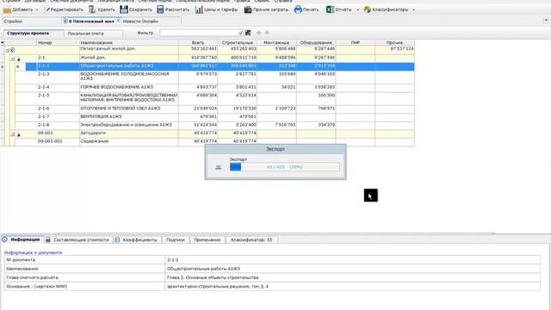
Task: Click the icon in the Экспорт dialog
Action: click(x=218, y=167)
